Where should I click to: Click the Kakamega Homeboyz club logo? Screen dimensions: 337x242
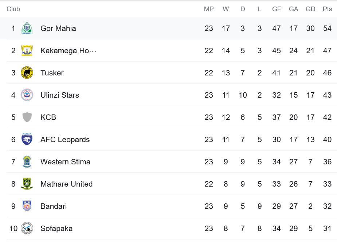(27, 51)
